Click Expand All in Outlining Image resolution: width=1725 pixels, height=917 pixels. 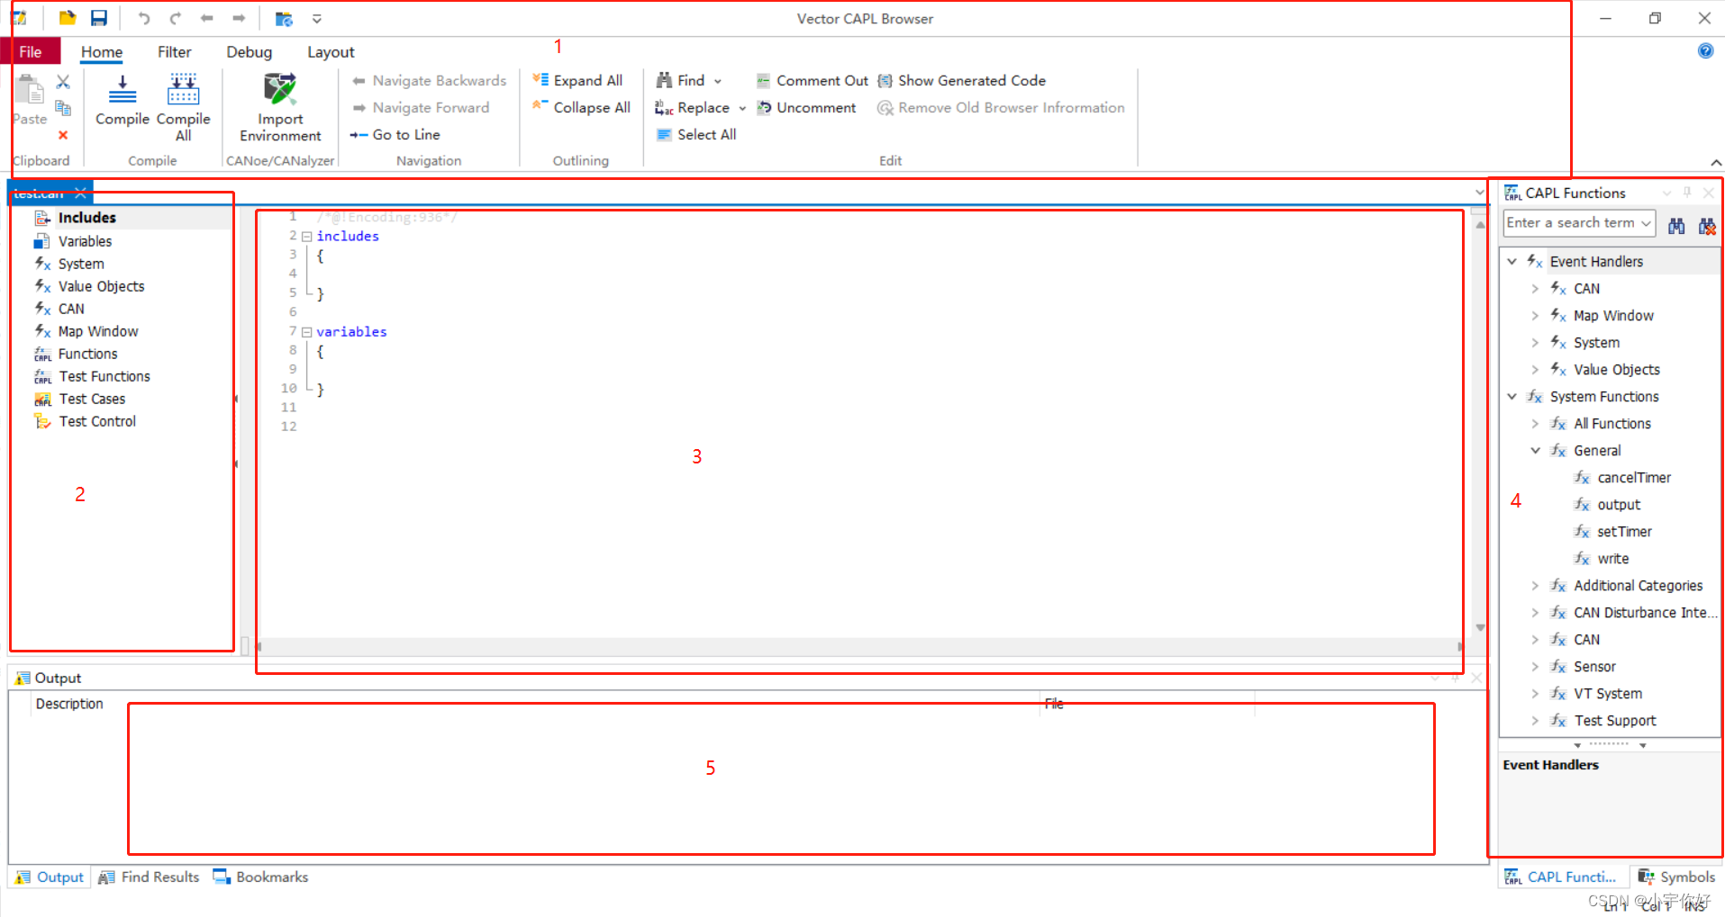click(x=577, y=80)
